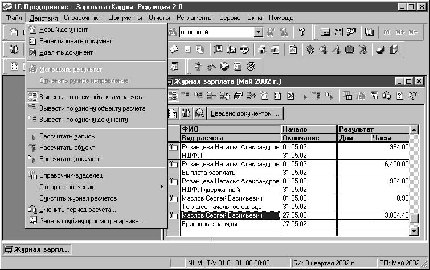Image resolution: width=430 pixels, height=270 pixels.
Task: Click the globe with dove icon in third toolbar
Action: (224, 66)
